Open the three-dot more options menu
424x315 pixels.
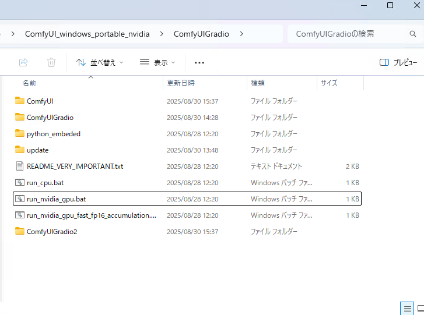(199, 63)
